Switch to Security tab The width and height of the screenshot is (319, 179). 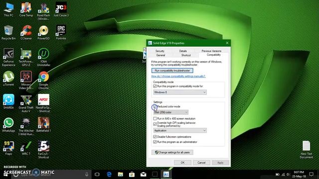tap(160, 51)
